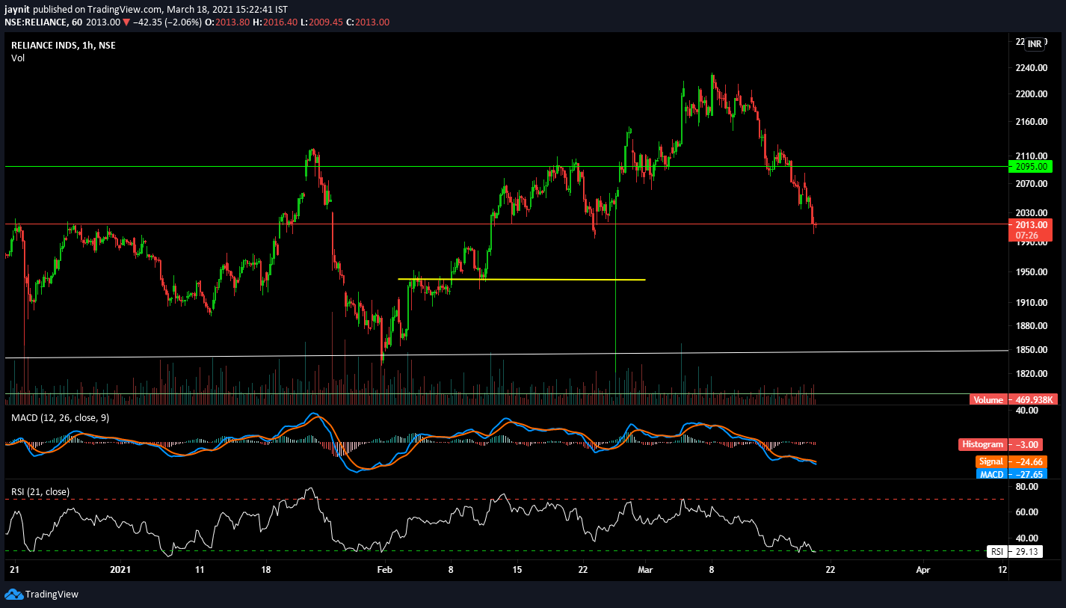
Task: Click the 15 date label on time axis
Action: click(517, 570)
